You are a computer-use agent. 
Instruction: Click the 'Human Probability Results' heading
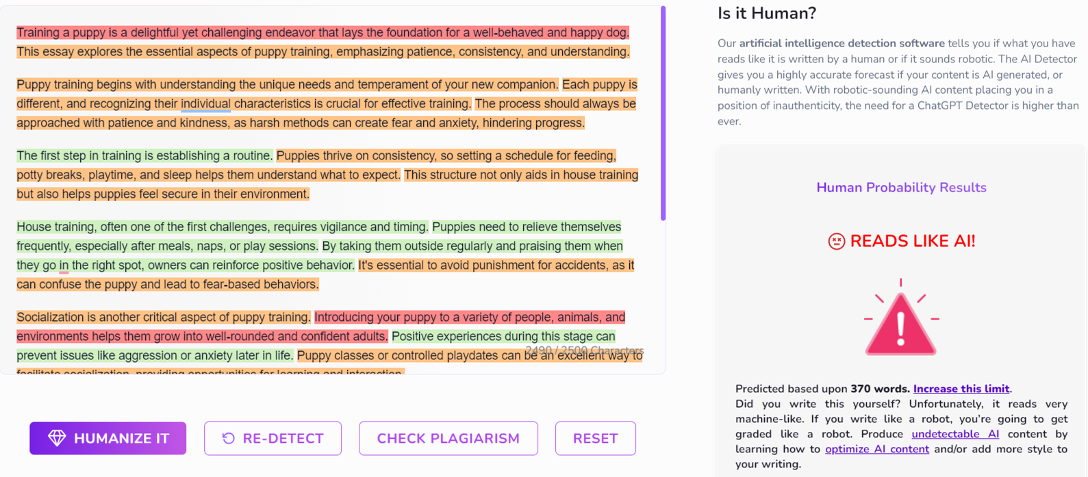[900, 187]
